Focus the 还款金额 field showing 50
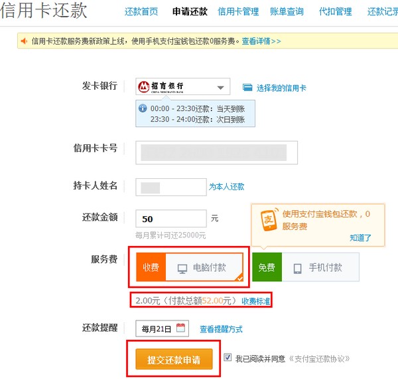Screen dimensions: 398x379 tap(171, 219)
